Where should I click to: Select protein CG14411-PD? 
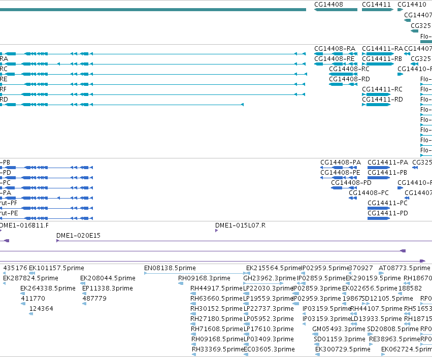click(x=379, y=218)
